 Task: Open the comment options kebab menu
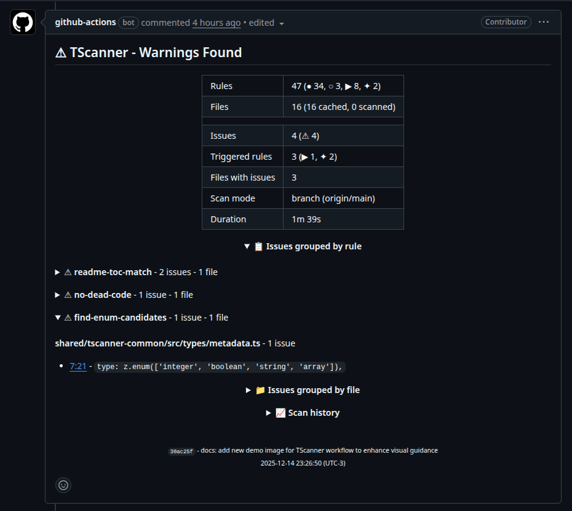click(544, 22)
